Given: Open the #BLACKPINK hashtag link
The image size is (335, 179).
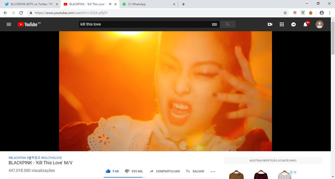Looking at the screenshot, I should pos(17,158).
